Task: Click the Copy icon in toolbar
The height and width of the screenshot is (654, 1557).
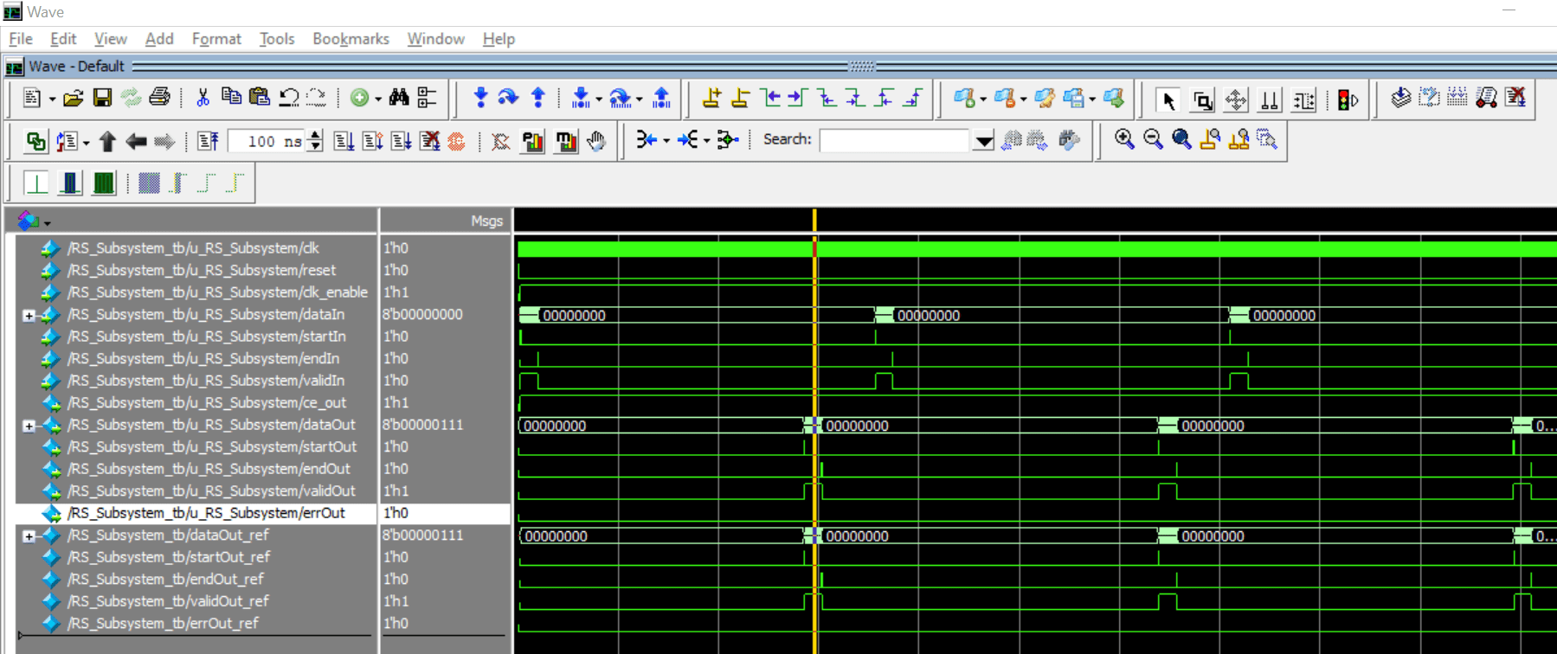Action: pyautogui.click(x=231, y=97)
